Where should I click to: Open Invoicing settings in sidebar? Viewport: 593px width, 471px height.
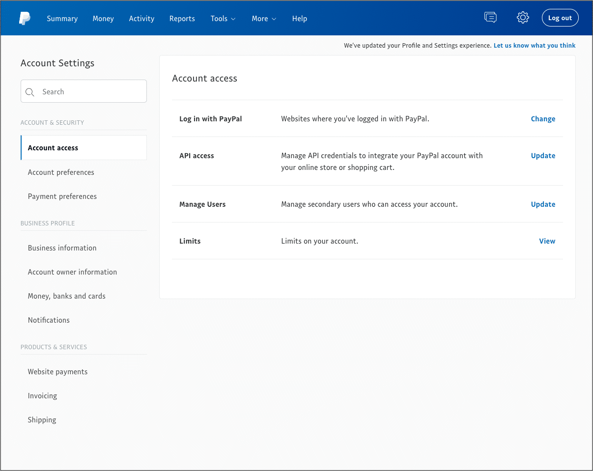(x=42, y=396)
